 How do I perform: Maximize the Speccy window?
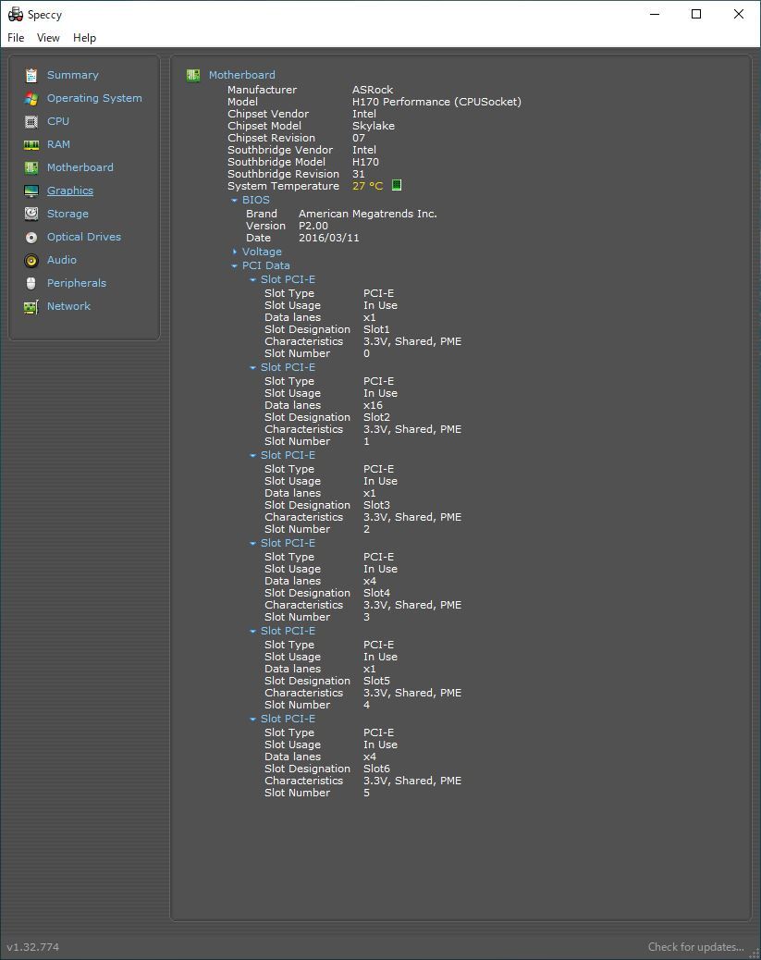tap(696, 14)
